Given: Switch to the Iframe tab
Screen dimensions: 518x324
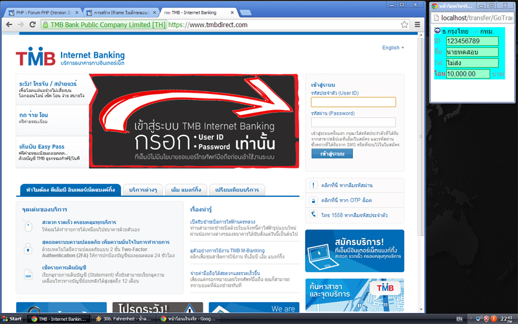Looking at the screenshot, I should click(120, 12).
